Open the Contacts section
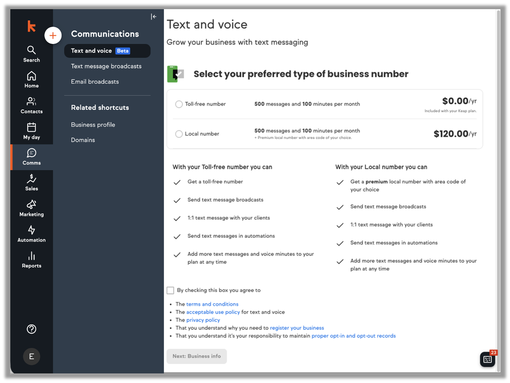 click(31, 105)
